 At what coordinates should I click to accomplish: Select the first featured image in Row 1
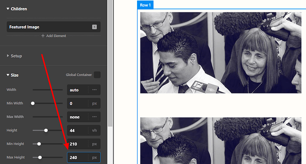pos(221,53)
